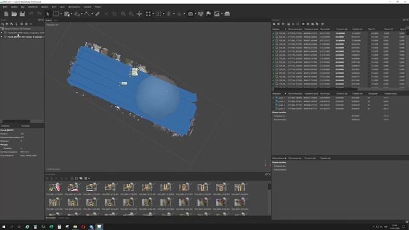Open Windows taskbar search
The height and width of the screenshot is (230, 409).
(x=12, y=227)
